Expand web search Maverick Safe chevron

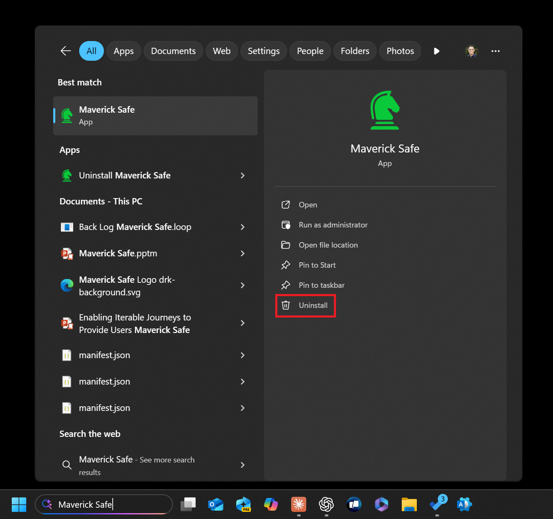(243, 465)
